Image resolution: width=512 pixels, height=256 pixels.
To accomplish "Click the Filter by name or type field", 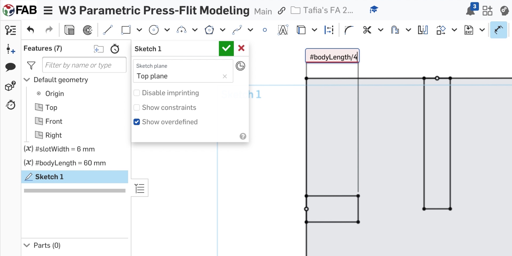I will (84, 65).
